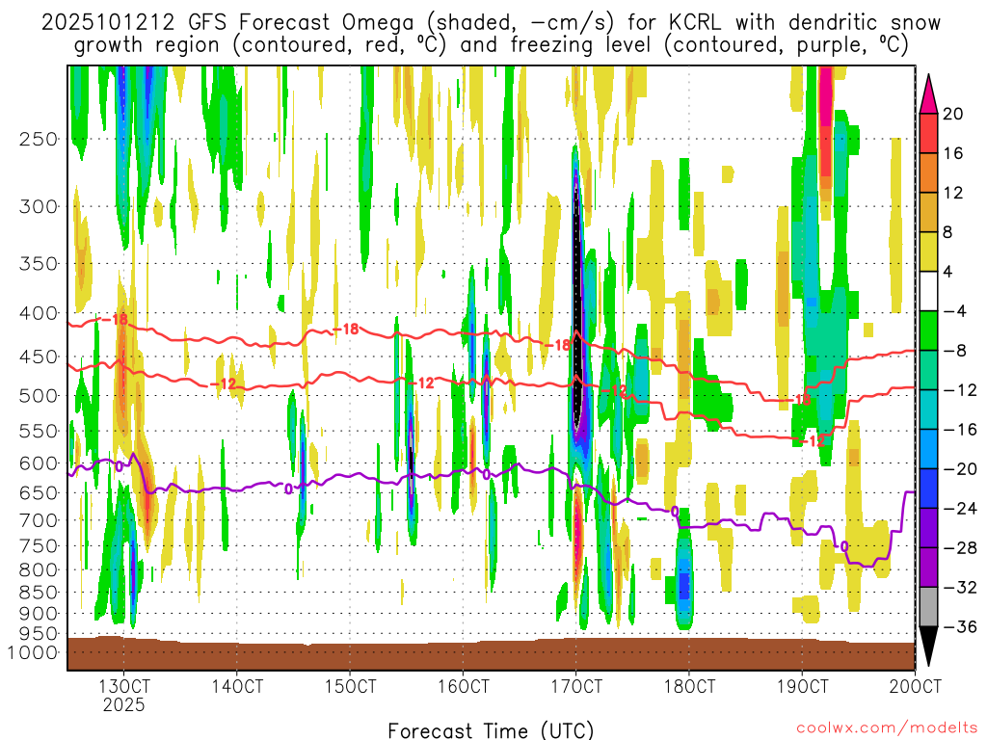
Task: Click the 140CT time axis label
Action: point(237,686)
